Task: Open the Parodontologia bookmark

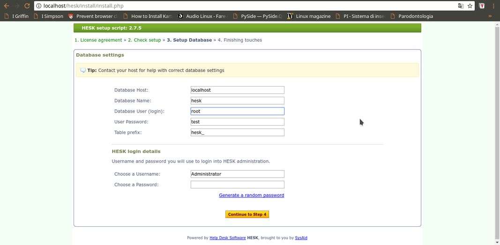Action: [412, 16]
